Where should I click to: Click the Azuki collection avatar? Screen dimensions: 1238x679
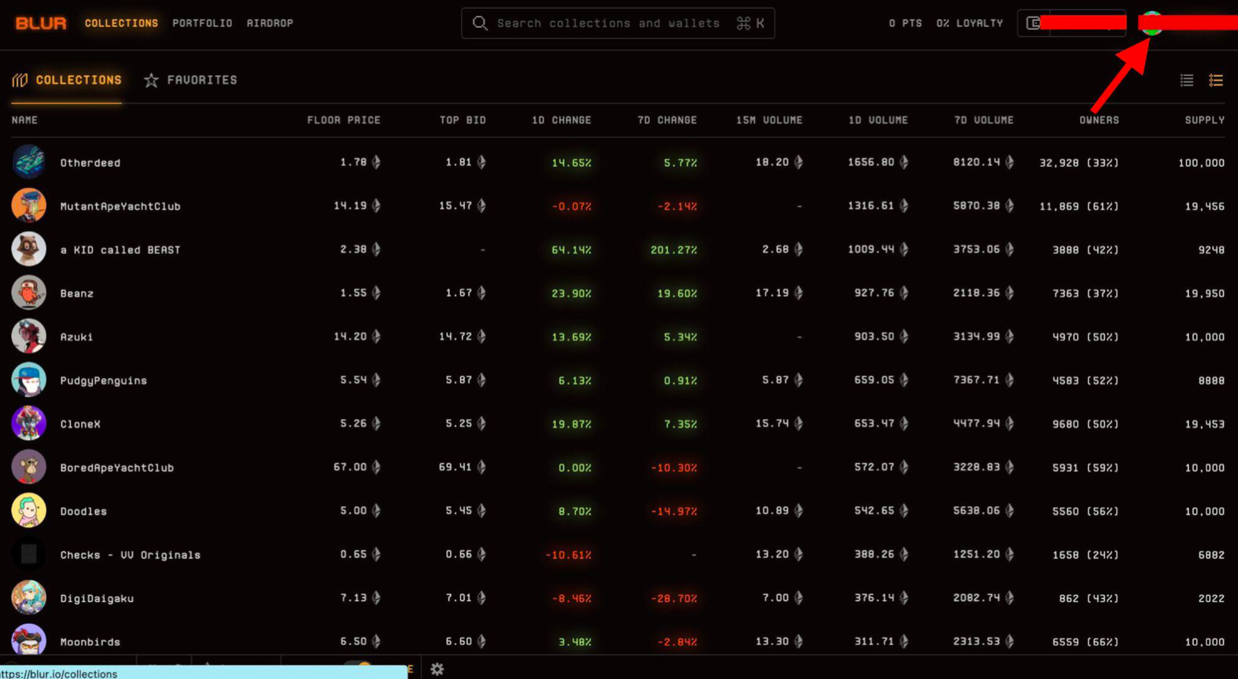28,336
